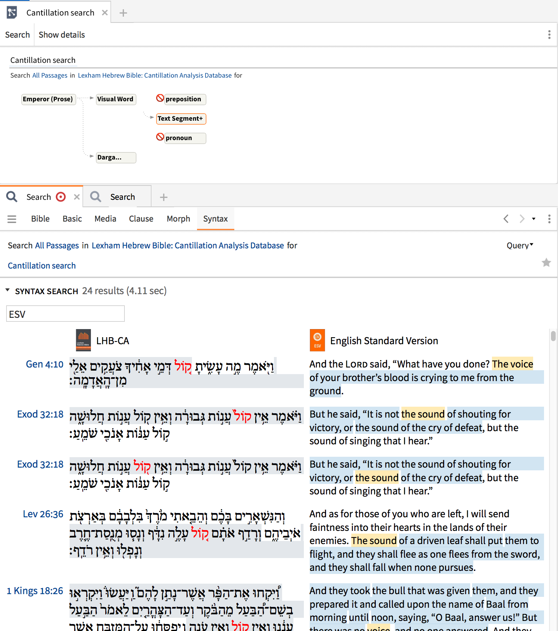The width and height of the screenshot is (558, 631).
Task: Open the Gen 4:10 result reference
Action: click(x=45, y=364)
